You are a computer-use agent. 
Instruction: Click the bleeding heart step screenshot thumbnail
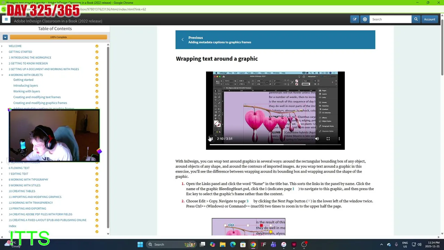point(249,227)
